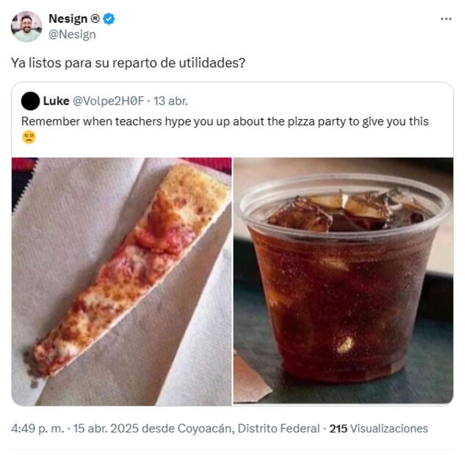View the 215 Visualizaciones count

point(378,428)
